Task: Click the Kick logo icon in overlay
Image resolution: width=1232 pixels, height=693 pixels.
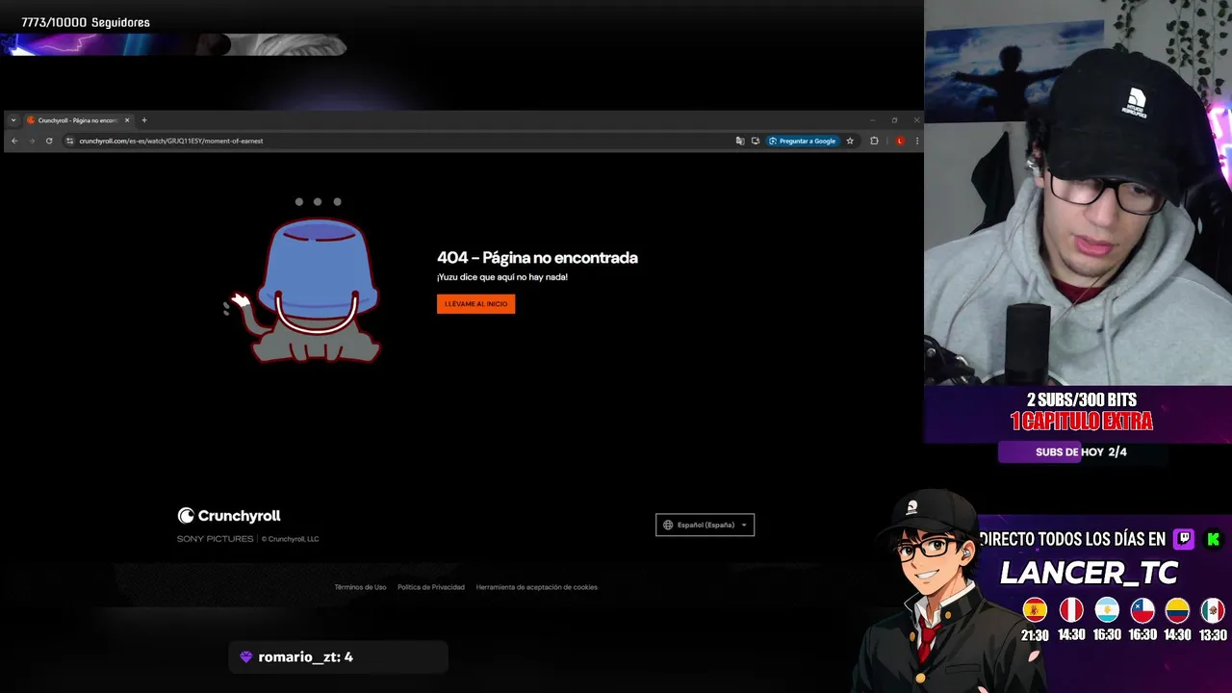Action: click(x=1214, y=539)
